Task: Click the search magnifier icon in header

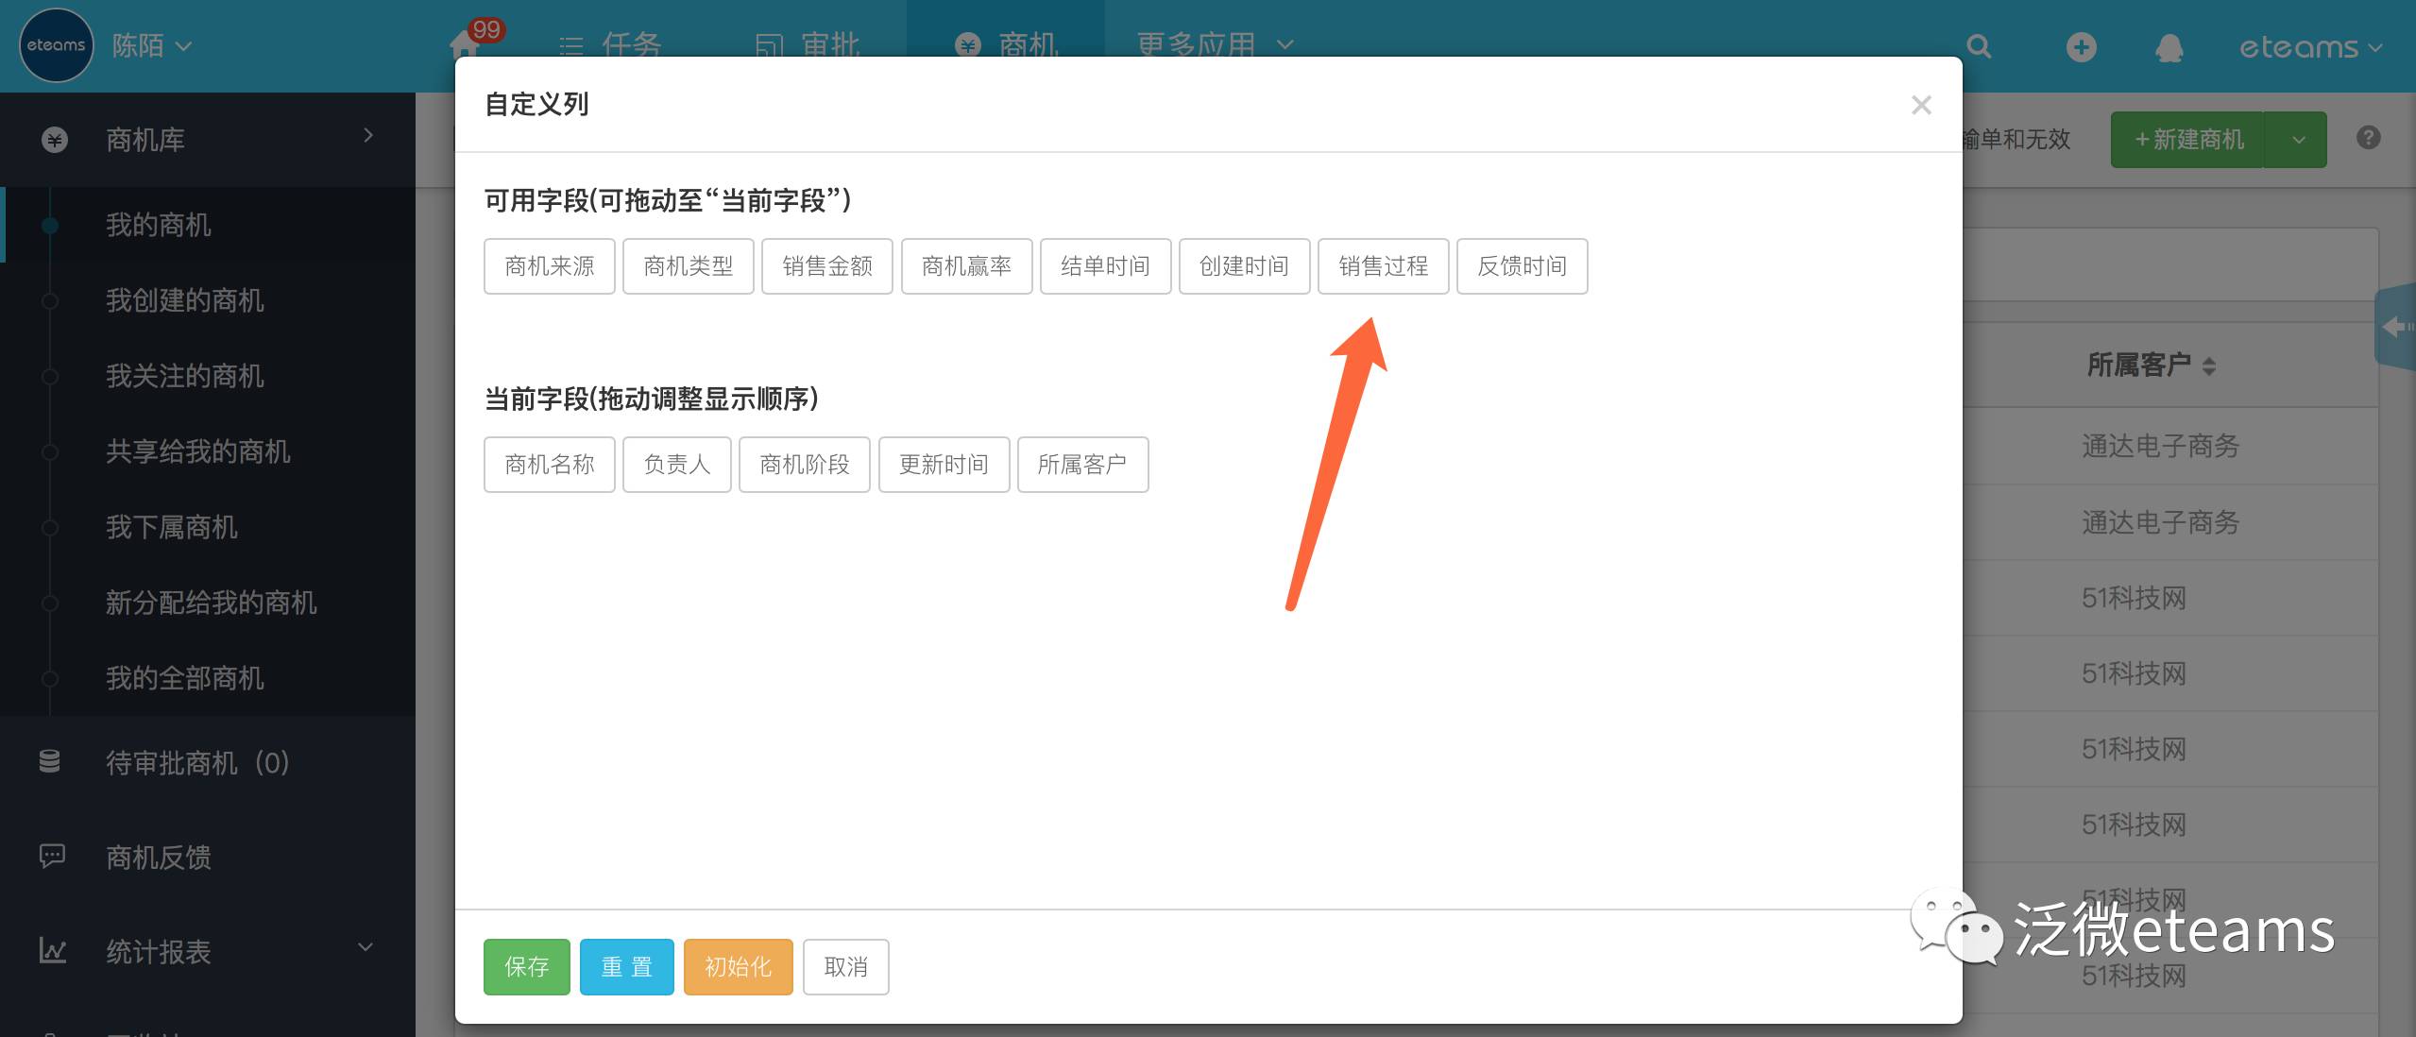Action: pyautogui.click(x=1979, y=46)
